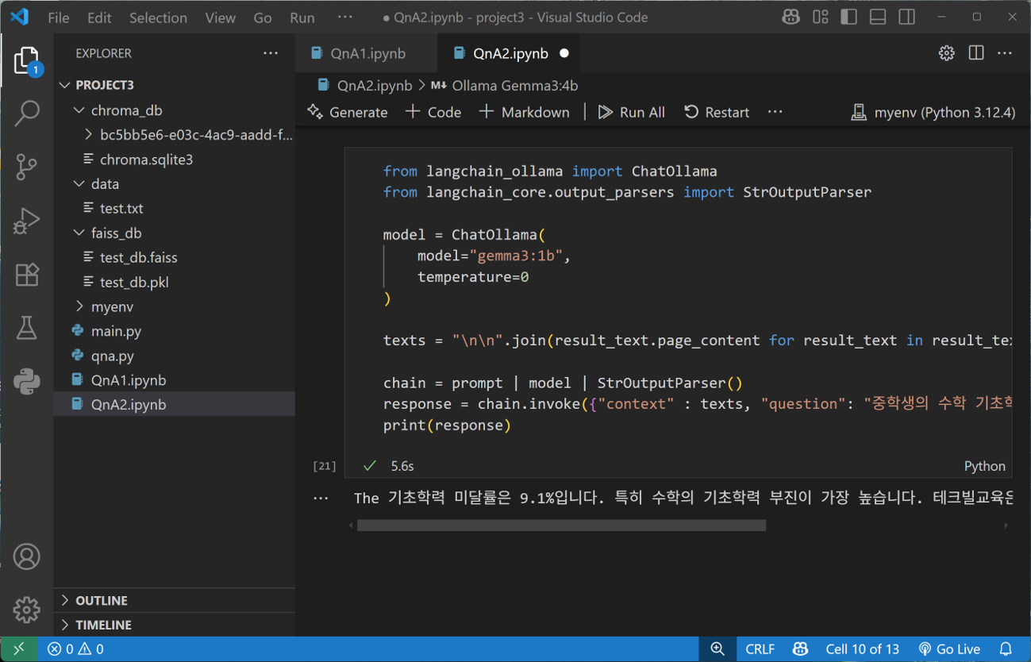1031x662 pixels.
Task: Open the Edit menu
Action: click(x=99, y=17)
